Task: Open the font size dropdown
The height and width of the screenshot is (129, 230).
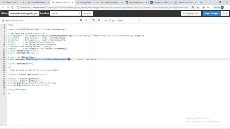Action: (114, 20)
